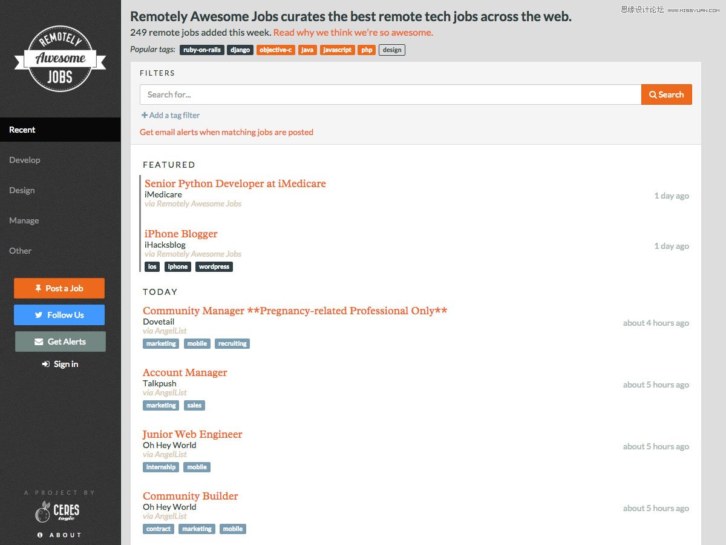
Task: Select the ruby-on-rails popular tag
Action: [201, 50]
